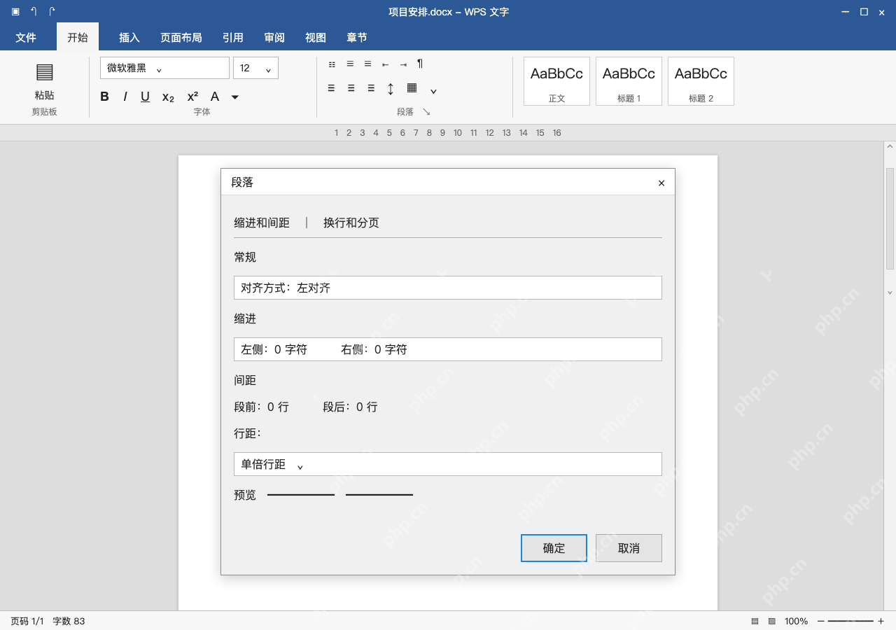The image size is (896, 630).
Task: Switch to the 视图 ribbon tab
Action: tap(316, 37)
